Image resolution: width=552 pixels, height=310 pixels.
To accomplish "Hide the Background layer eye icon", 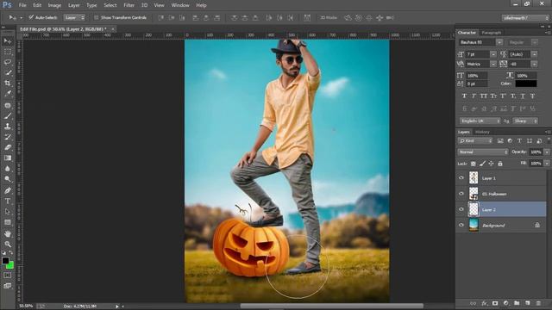I will (461, 225).
